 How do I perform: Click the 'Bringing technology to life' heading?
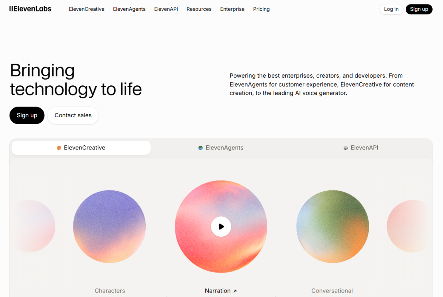click(76, 80)
